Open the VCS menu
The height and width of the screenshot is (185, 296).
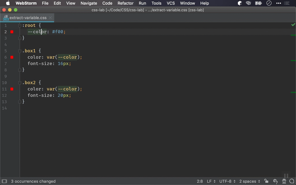pos(171,3)
